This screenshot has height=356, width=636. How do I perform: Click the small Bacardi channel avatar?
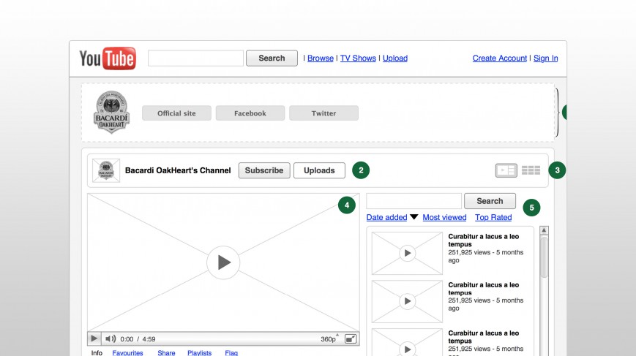(x=106, y=170)
